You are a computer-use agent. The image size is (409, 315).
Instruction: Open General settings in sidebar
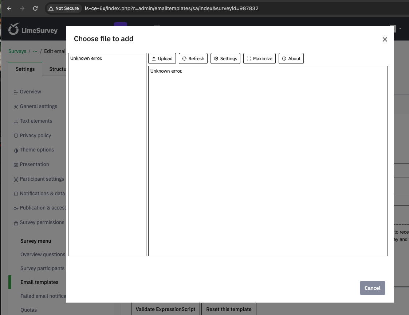click(38, 106)
